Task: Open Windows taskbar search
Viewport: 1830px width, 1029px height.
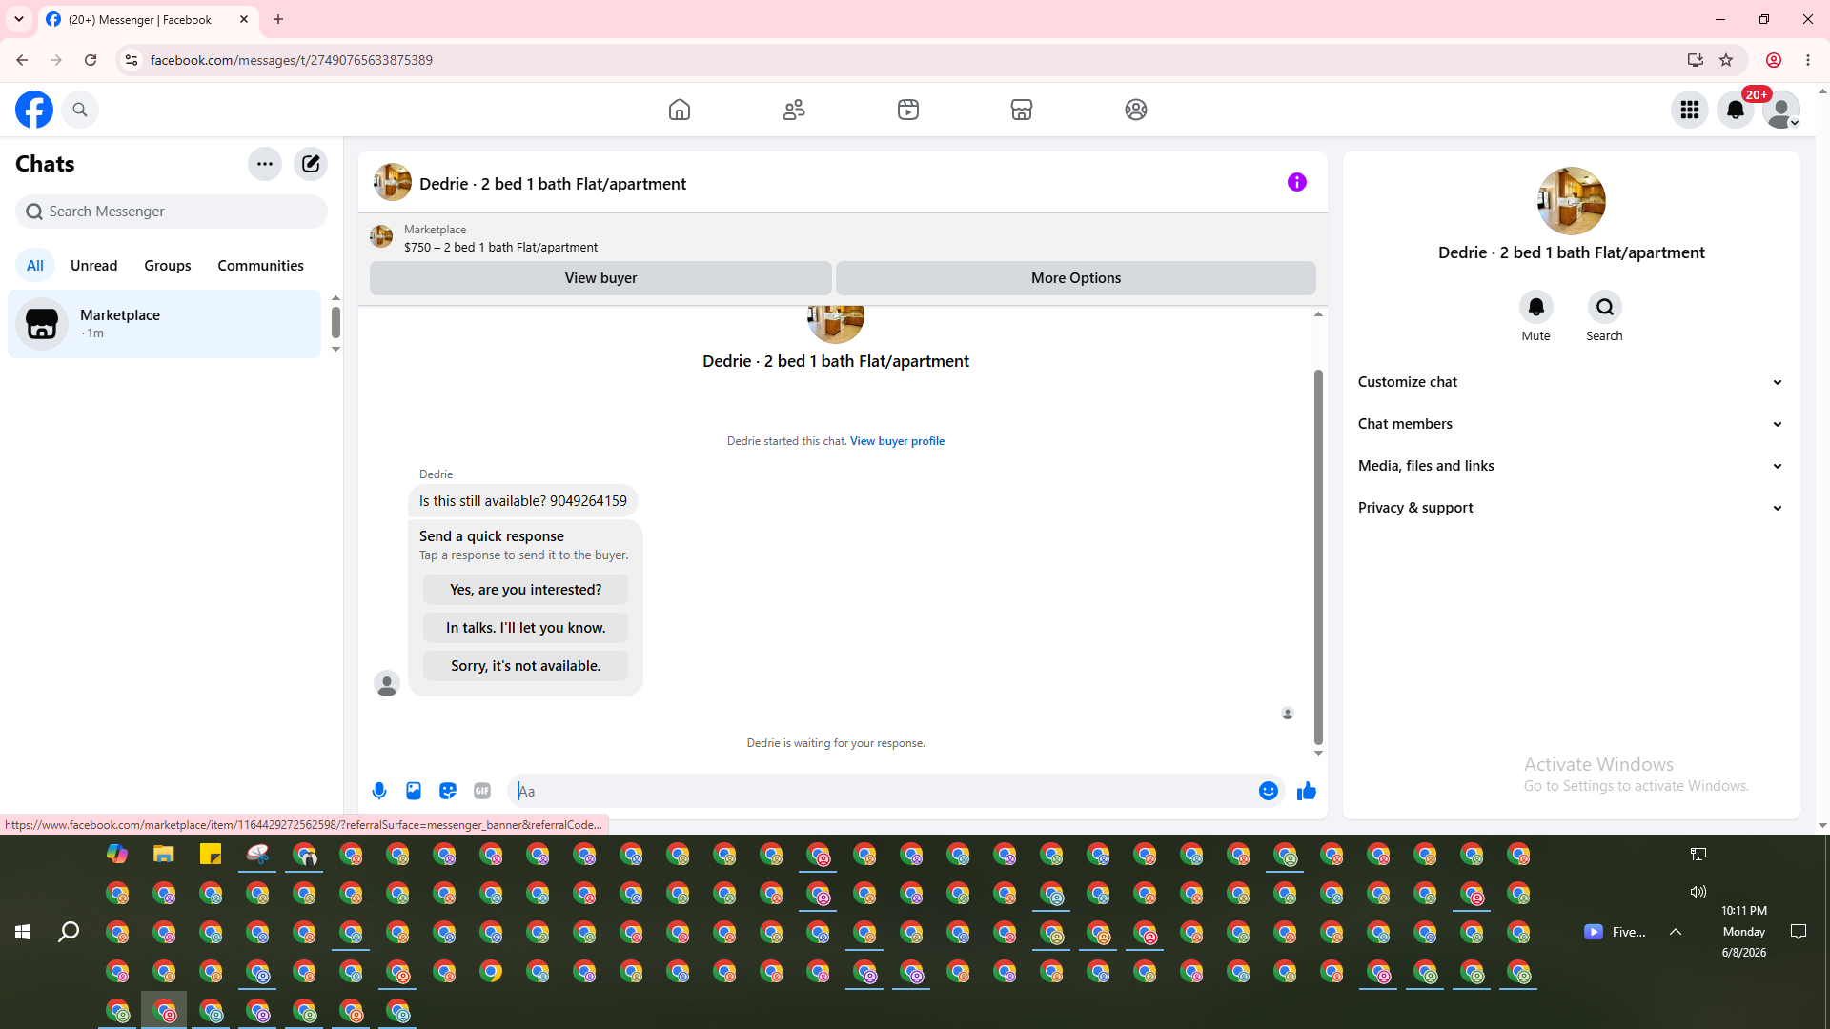Action: (x=69, y=932)
